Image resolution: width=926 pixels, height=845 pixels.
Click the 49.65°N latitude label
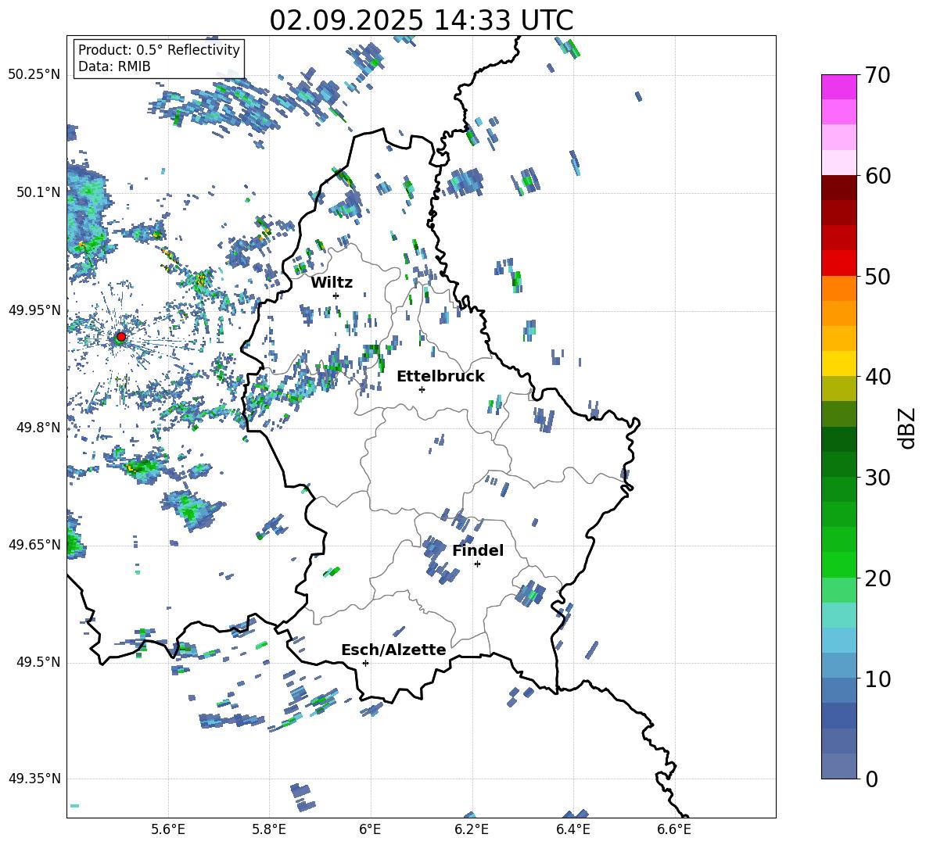pos(34,544)
